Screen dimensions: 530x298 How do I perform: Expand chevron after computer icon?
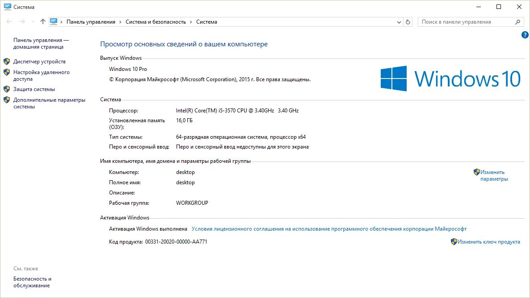tap(62, 22)
